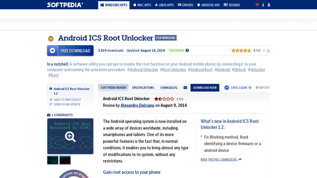The image size is (317, 178).
Task: Click the read full changelog arrow icon
Action: point(240,160)
